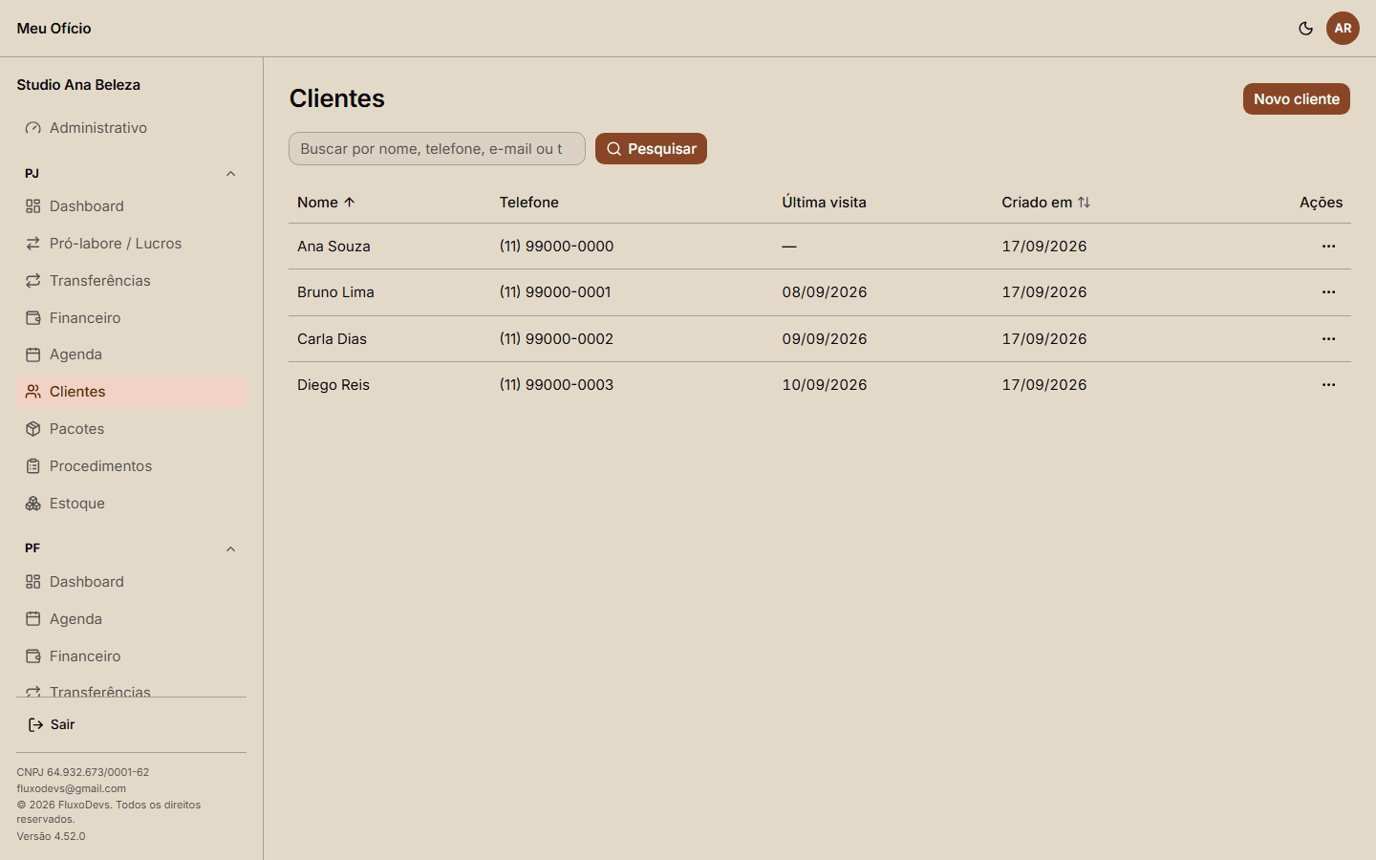The width and height of the screenshot is (1376, 860).
Task: Click the Estoque boxes icon
Action: pos(33,504)
